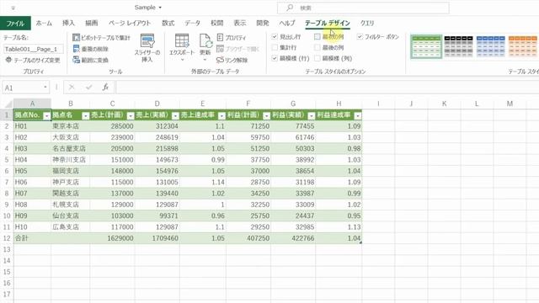The image size is (539, 303).
Task: Click the search magnifier icon
Action: [x=290, y=8]
